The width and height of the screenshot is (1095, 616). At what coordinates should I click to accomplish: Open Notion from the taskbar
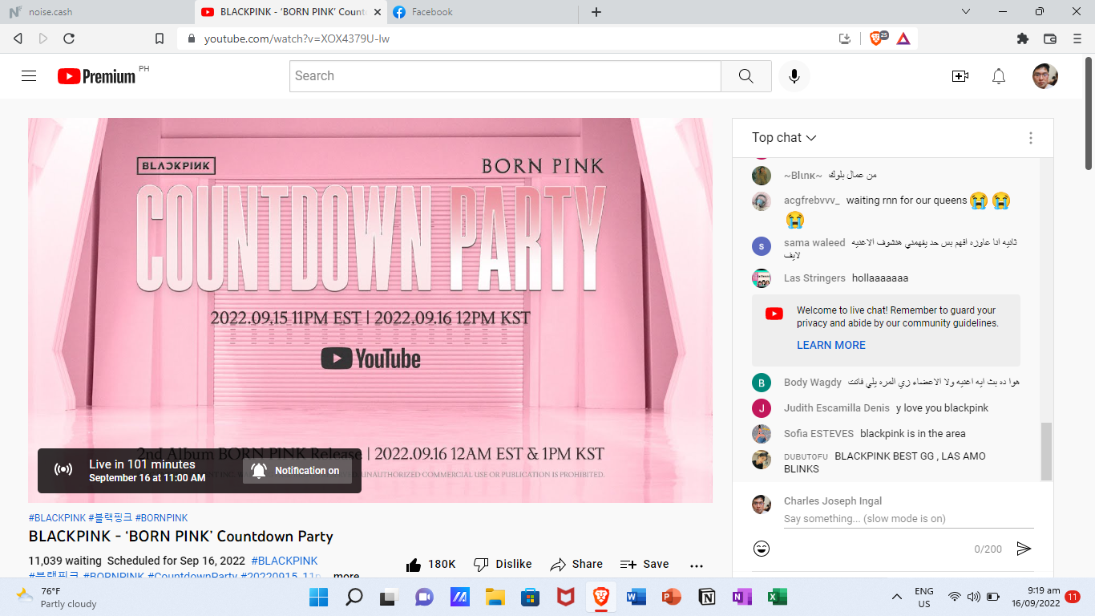[707, 597]
